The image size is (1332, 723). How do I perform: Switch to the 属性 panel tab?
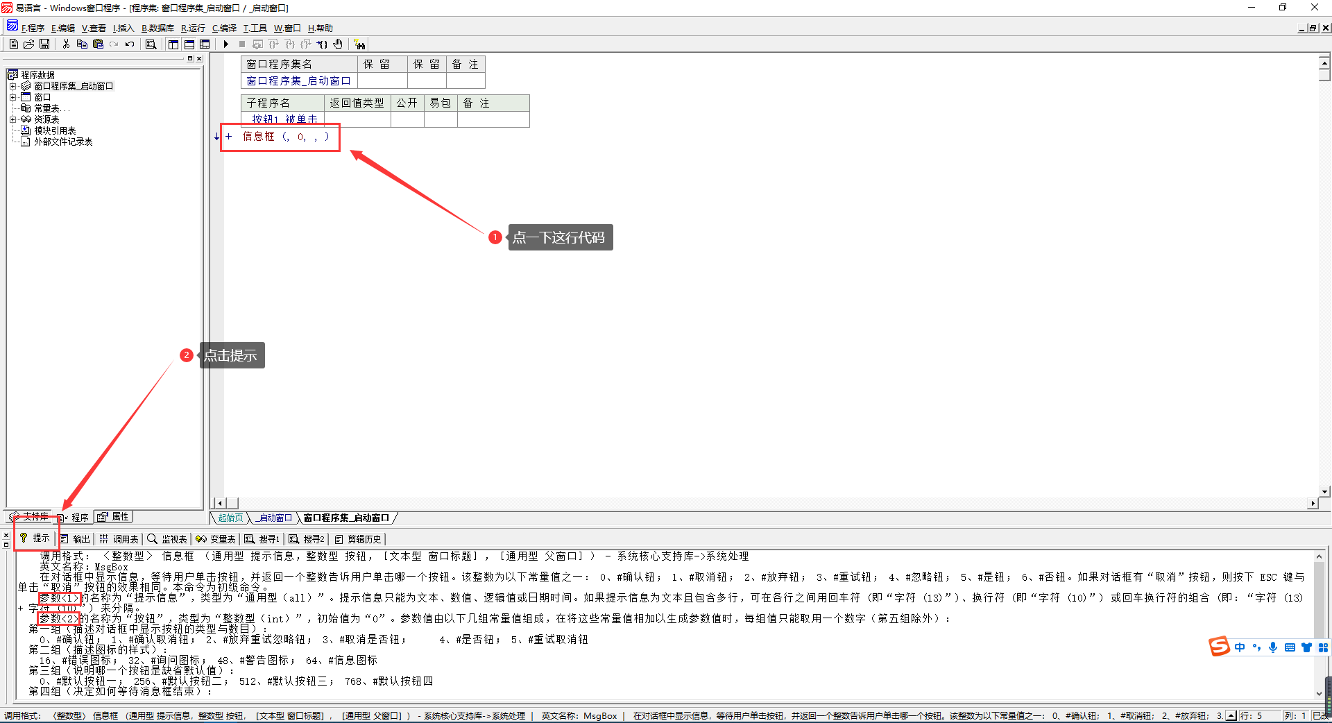(113, 516)
